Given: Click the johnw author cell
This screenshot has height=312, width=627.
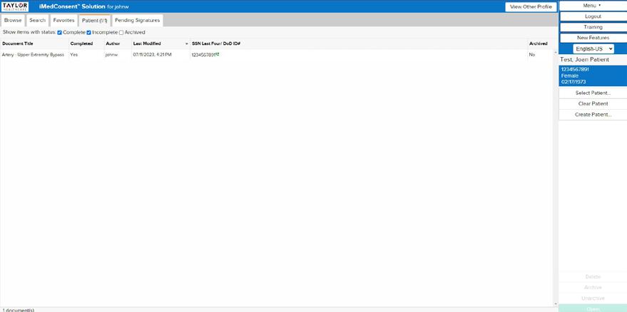Looking at the screenshot, I should pyautogui.click(x=111, y=55).
